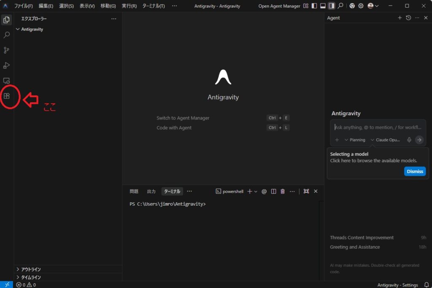Toggle the bottom panel visibility
The image size is (432, 288).
tap(323, 6)
